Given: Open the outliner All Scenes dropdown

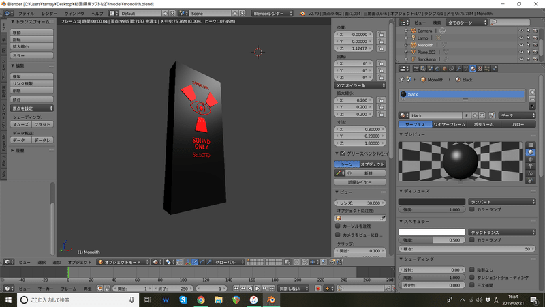Looking at the screenshot, I should pyautogui.click(x=467, y=23).
